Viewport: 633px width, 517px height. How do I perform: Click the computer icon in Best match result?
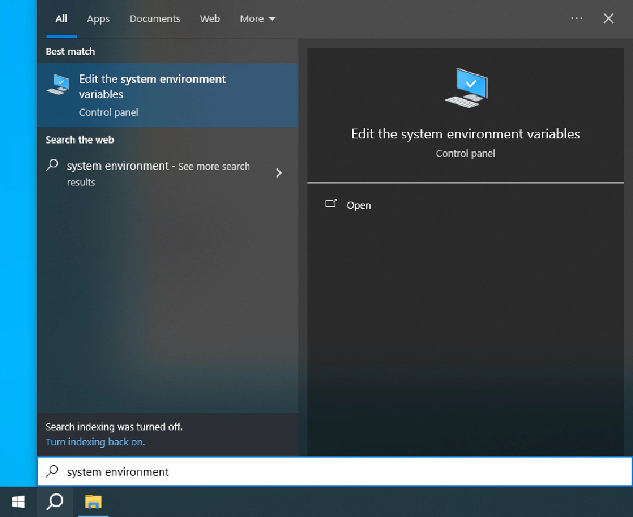(58, 84)
